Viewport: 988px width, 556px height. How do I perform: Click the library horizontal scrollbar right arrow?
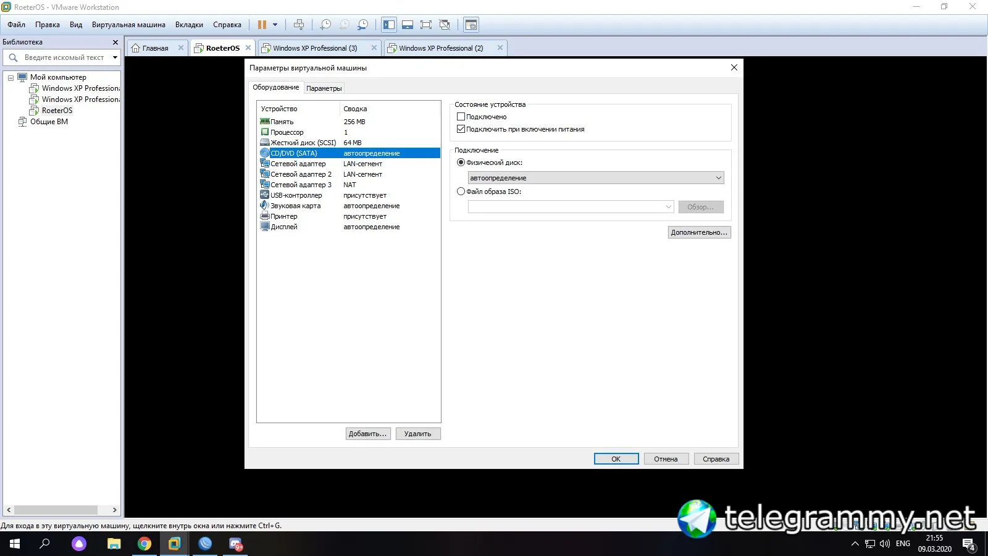[x=114, y=510]
